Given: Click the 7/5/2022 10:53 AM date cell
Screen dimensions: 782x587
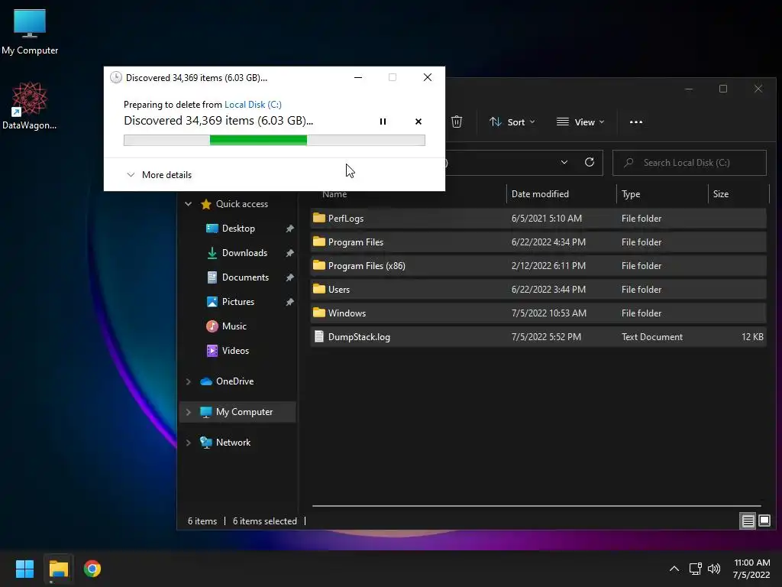Looking at the screenshot, I should (548, 313).
